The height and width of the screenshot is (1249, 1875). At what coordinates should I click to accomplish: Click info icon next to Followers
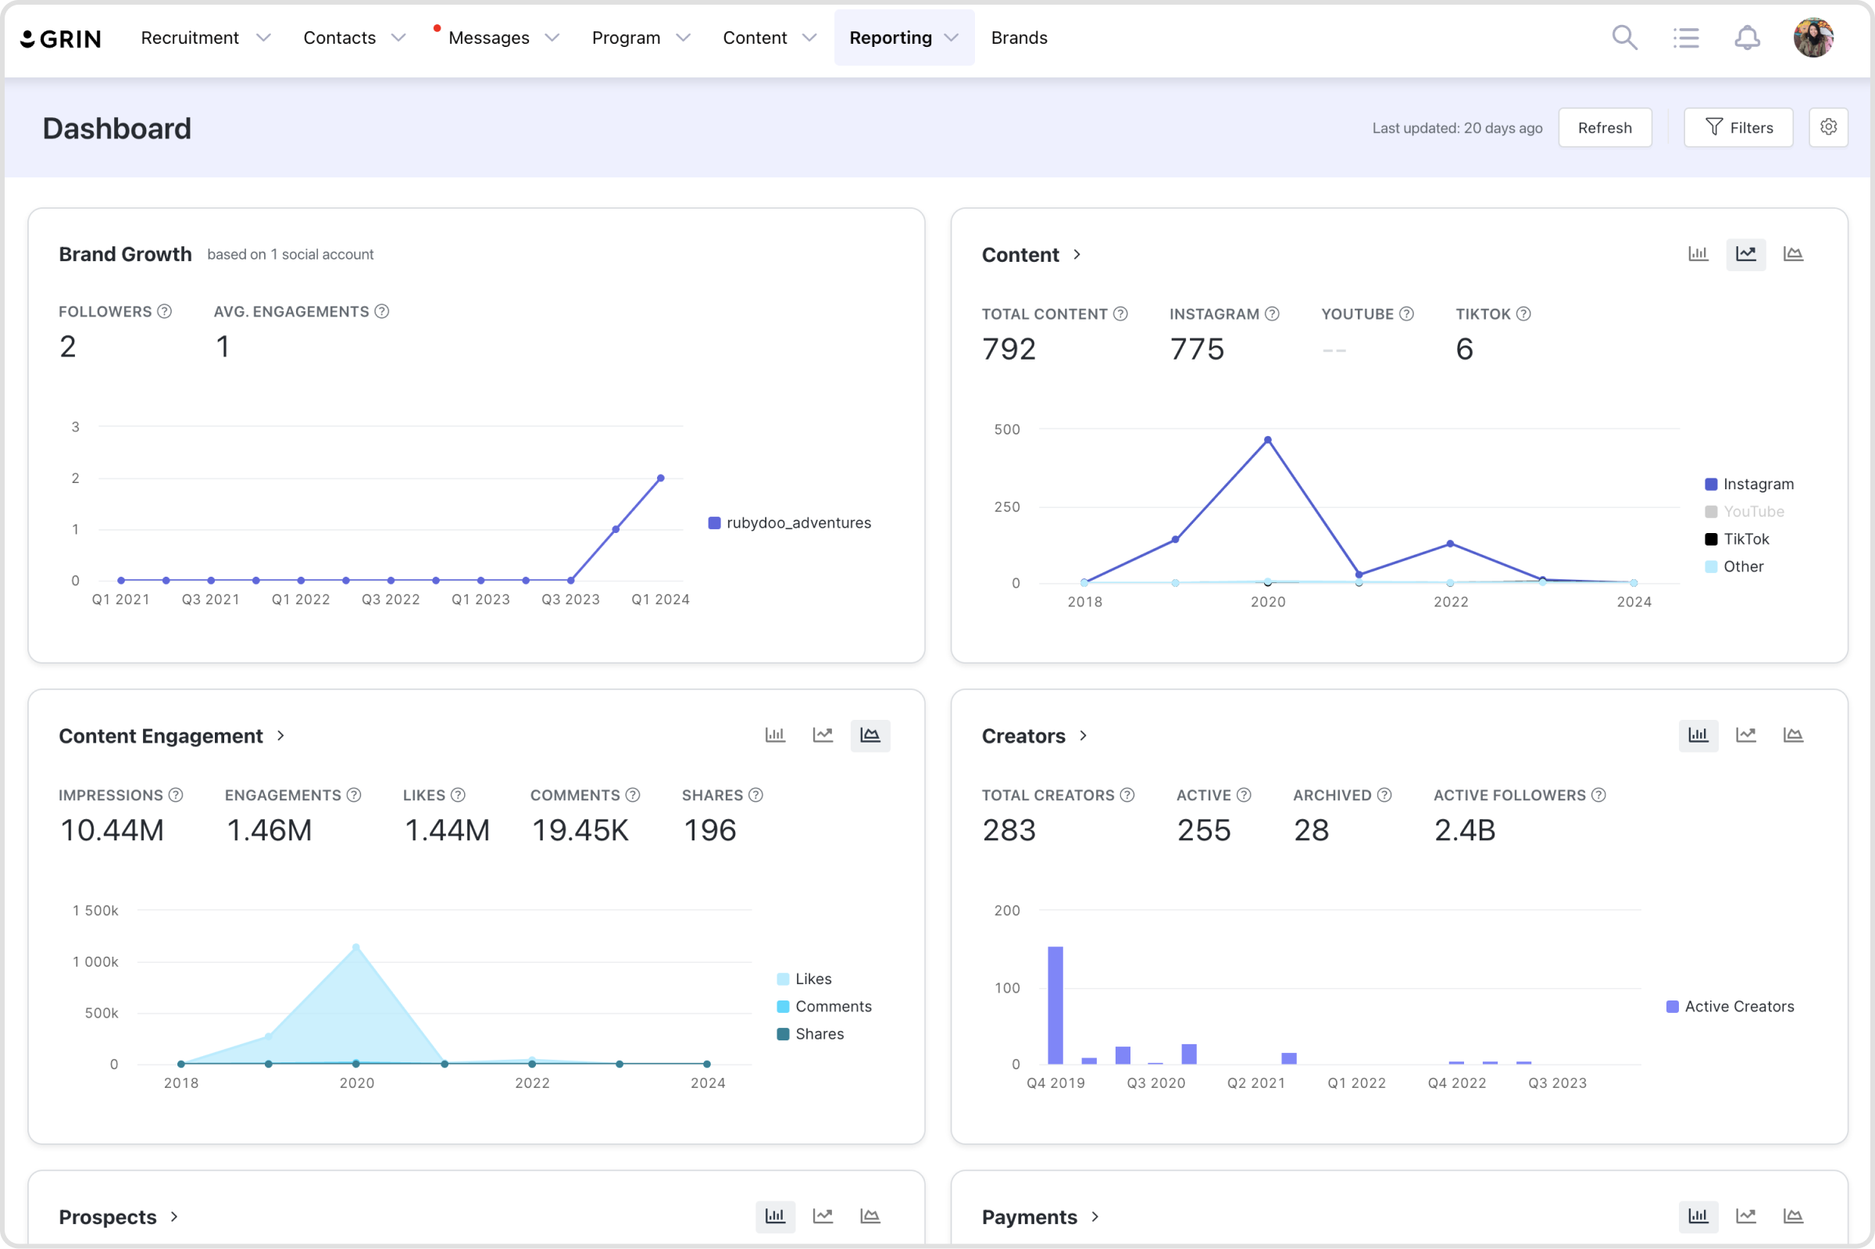click(165, 311)
